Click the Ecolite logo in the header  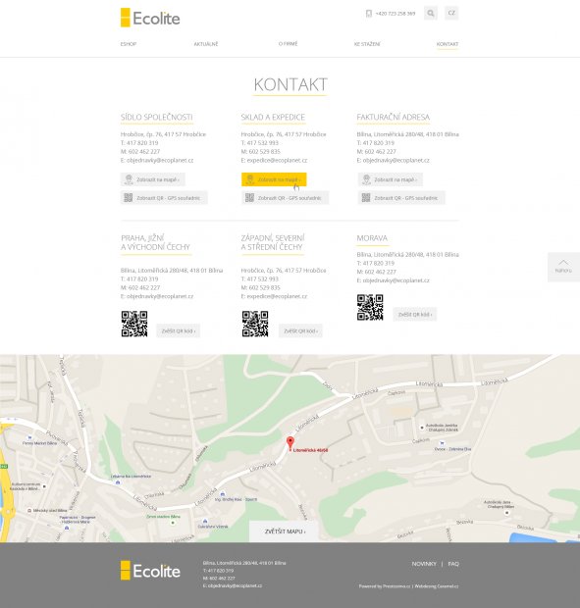tap(150, 18)
